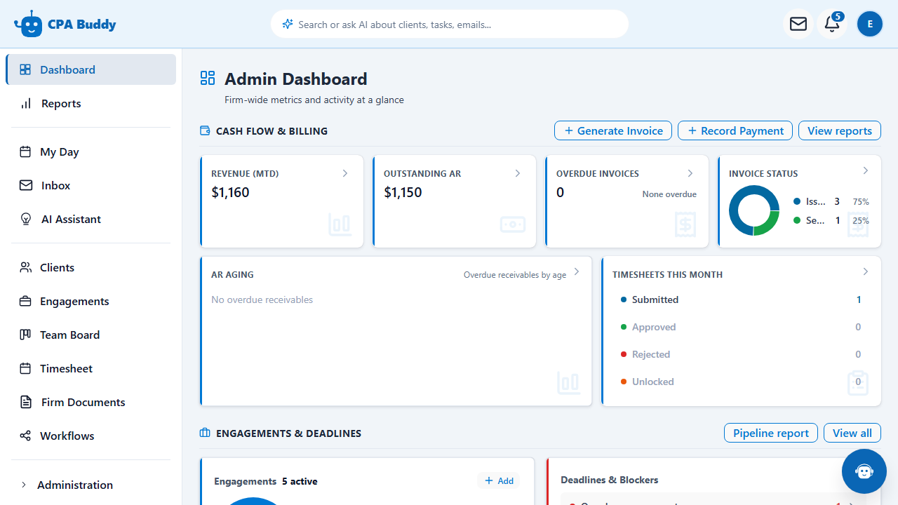Open Invoice Status card chevron
The height and width of the screenshot is (505, 898).
coord(866,170)
